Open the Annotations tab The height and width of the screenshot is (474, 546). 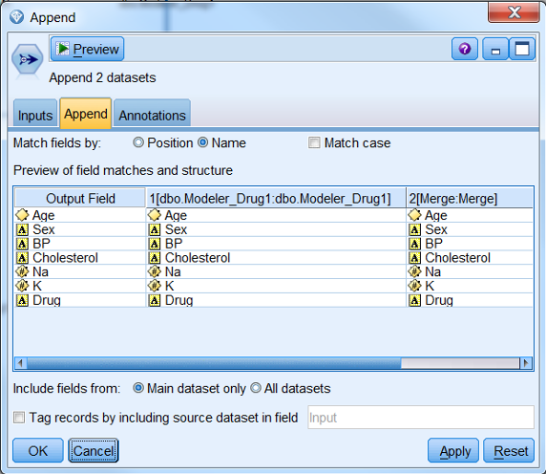click(152, 115)
